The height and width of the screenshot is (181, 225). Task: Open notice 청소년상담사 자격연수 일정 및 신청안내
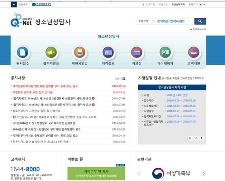[37, 111]
